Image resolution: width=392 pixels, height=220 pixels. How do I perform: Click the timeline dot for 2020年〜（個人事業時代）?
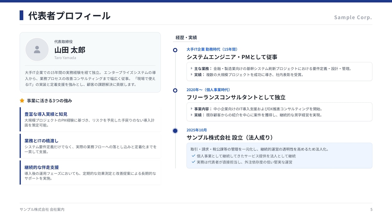(x=175, y=90)
